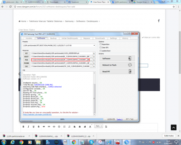Browse for the PHONE file with the ellipsis
This screenshot has width=181, height=145.
[x=91, y=63]
